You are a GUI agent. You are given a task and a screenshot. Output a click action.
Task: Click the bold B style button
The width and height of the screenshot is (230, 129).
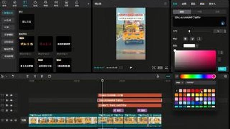point(185,39)
